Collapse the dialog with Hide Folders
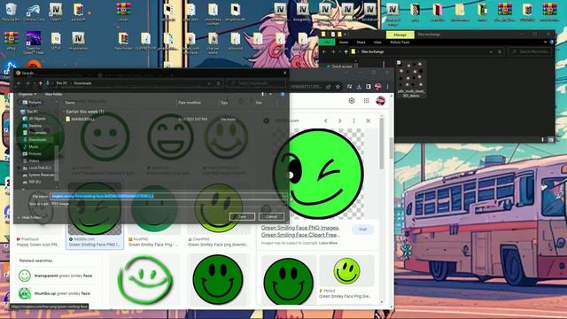567x319 pixels. pyautogui.click(x=29, y=217)
